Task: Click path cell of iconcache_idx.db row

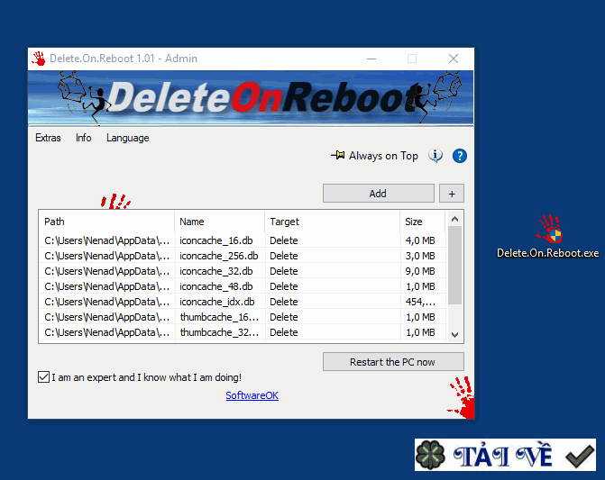Action: click(x=107, y=302)
